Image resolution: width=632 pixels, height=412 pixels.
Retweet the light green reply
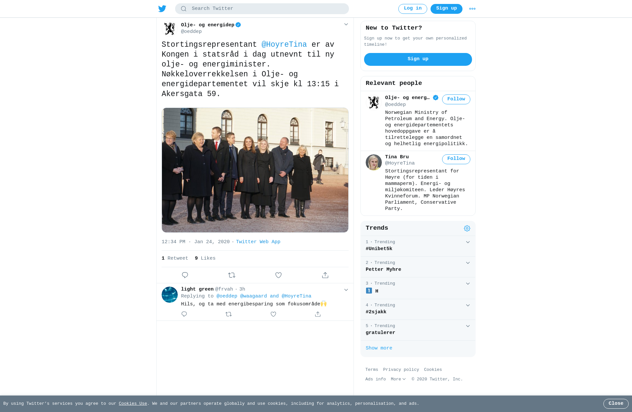(229, 314)
